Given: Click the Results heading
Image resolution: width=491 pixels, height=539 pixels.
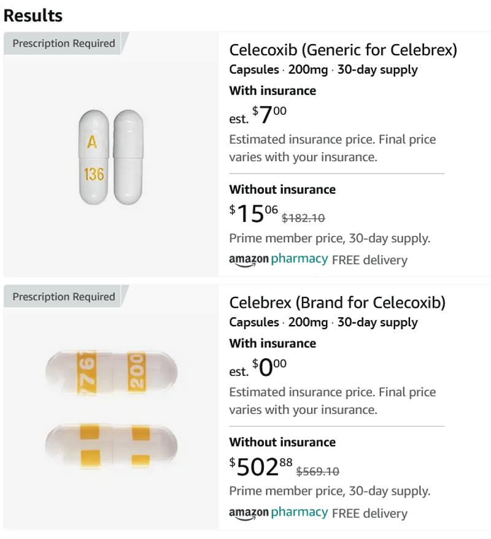Looking at the screenshot, I should point(33,15).
